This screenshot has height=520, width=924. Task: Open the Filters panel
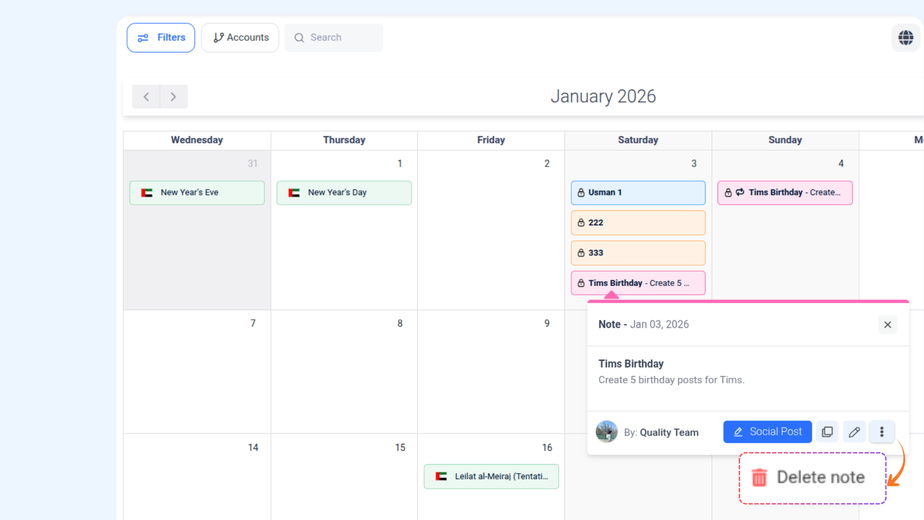click(161, 38)
